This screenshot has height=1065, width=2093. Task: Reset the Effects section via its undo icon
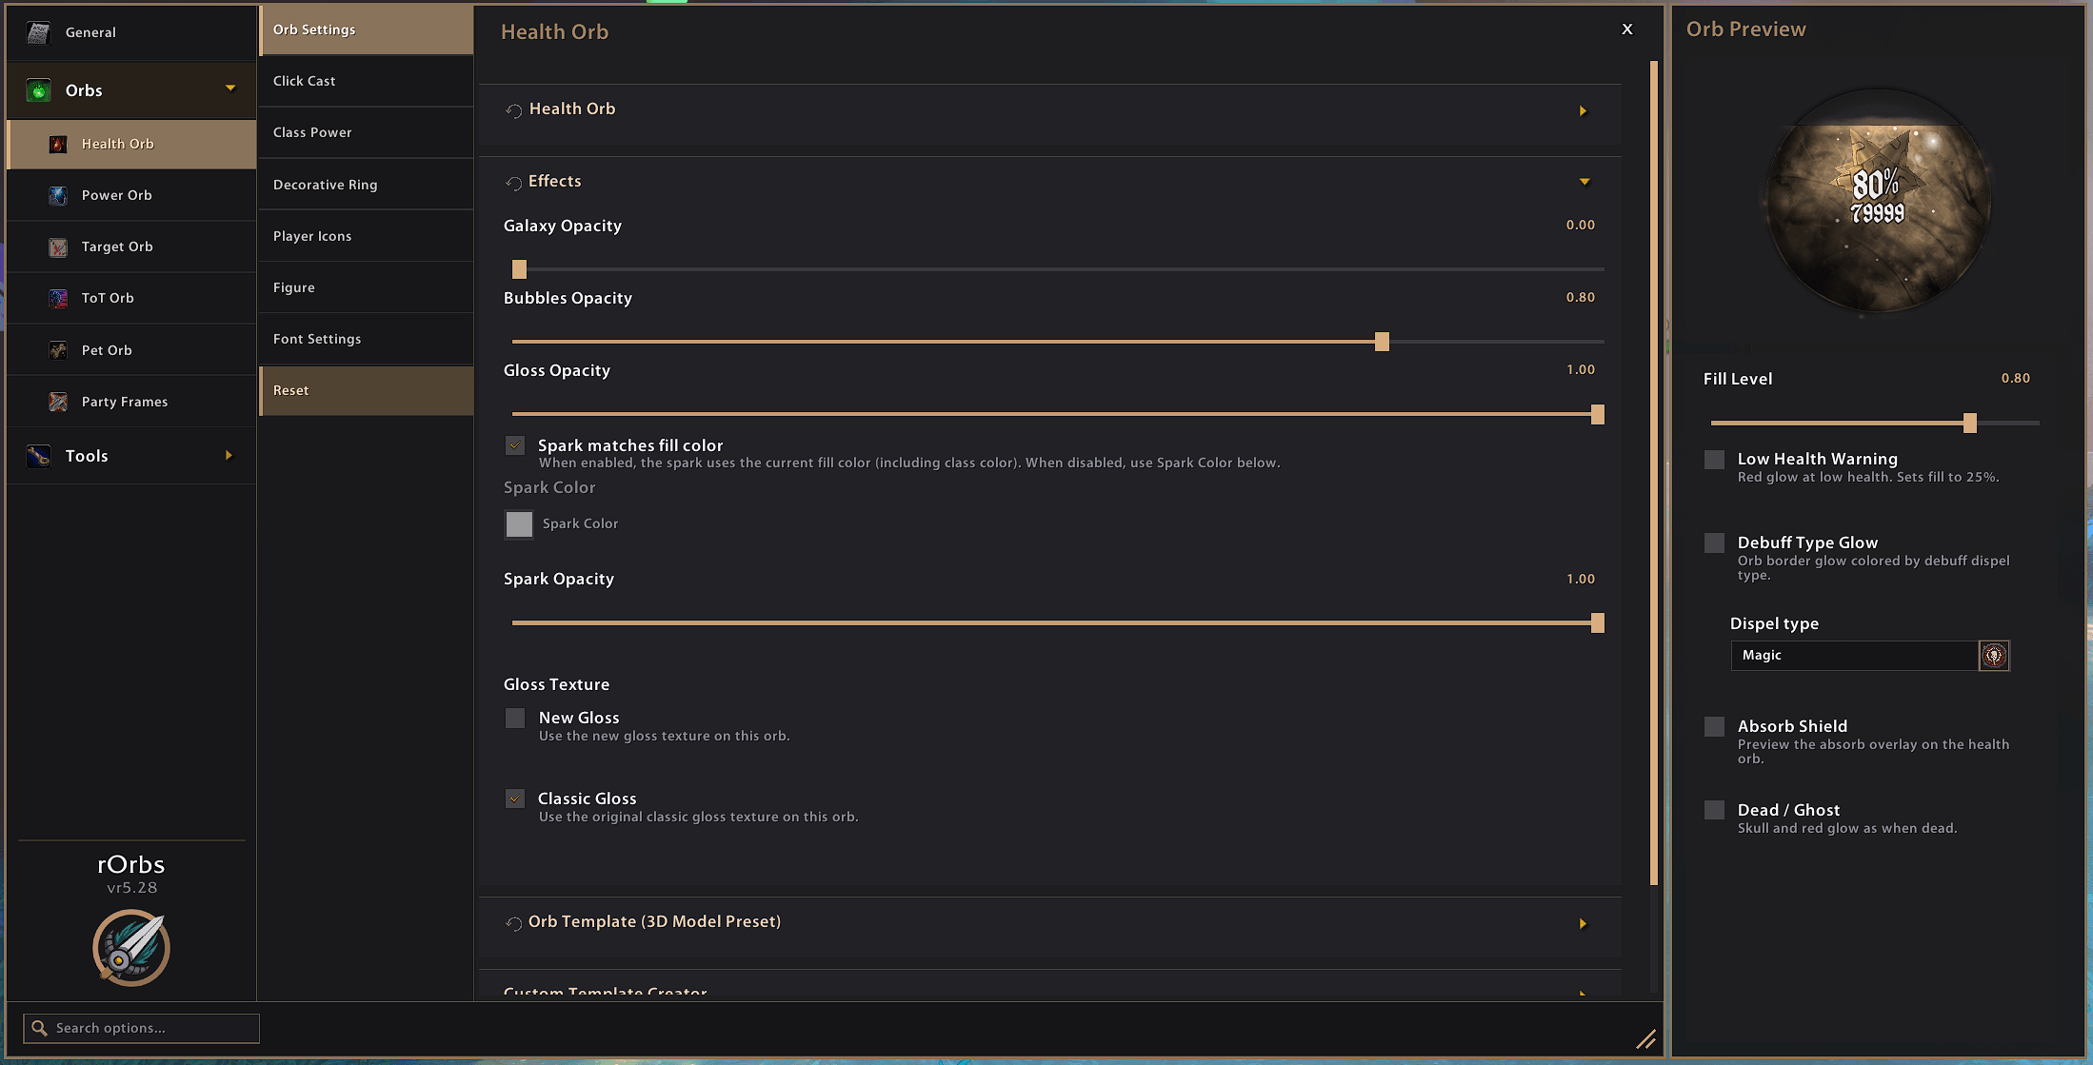click(x=514, y=183)
